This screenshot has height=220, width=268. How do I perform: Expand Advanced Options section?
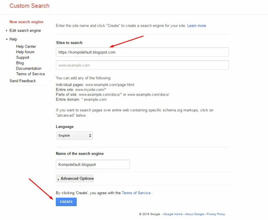(x=75, y=179)
